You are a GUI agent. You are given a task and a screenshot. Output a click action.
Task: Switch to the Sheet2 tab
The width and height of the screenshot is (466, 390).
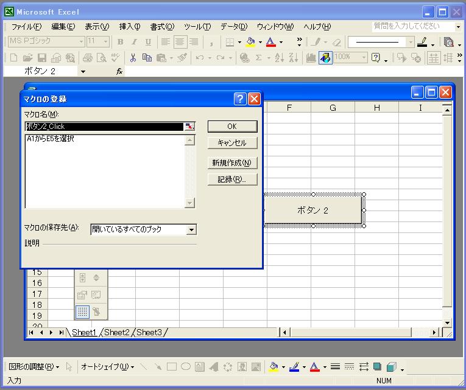tap(117, 332)
